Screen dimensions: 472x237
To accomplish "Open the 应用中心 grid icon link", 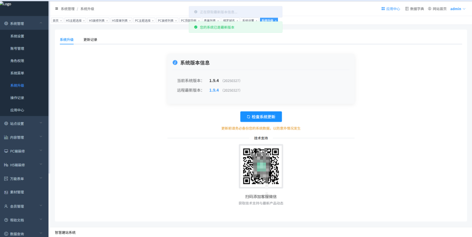I will tap(391, 9).
